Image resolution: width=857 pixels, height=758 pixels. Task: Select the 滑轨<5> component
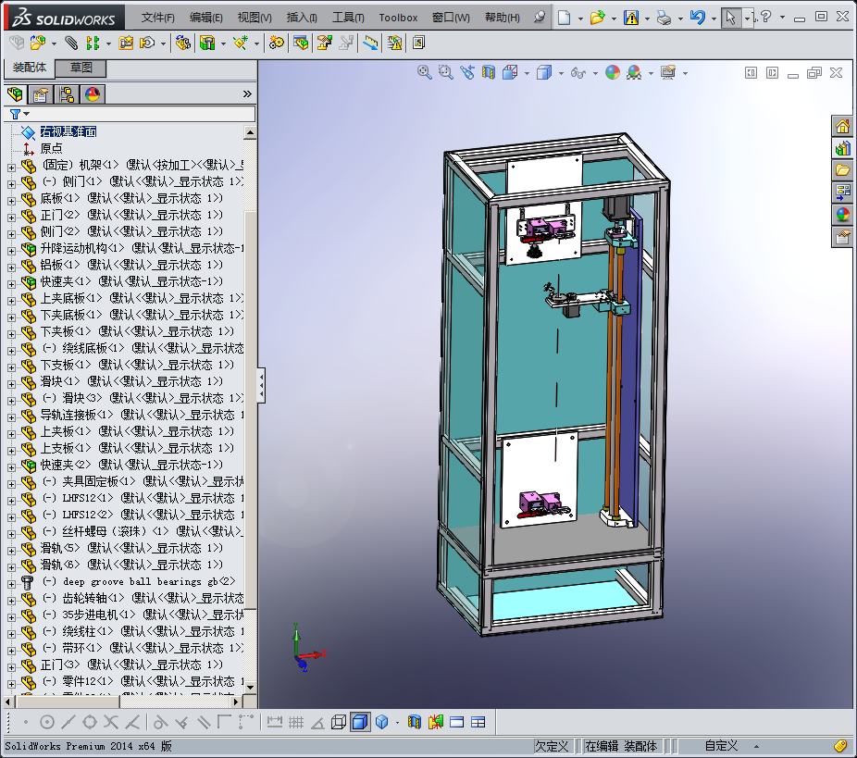131,548
